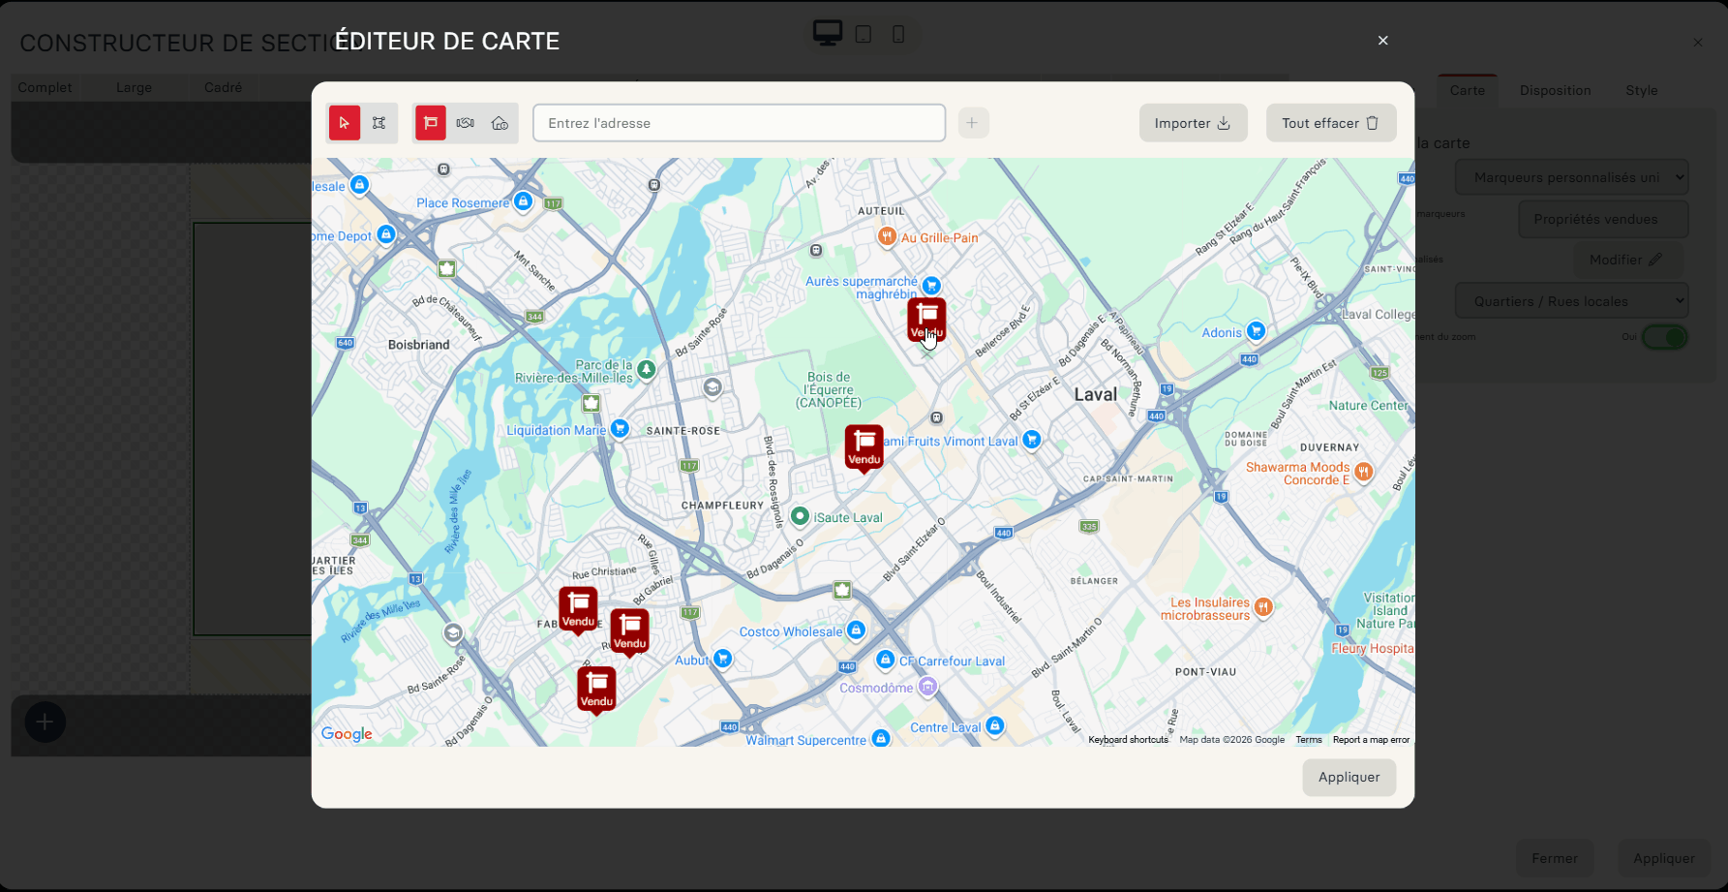Image resolution: width=1728 pixels, height=892 pixels.
Task: Choose the handshake marker type
Action: click(466, 123)
